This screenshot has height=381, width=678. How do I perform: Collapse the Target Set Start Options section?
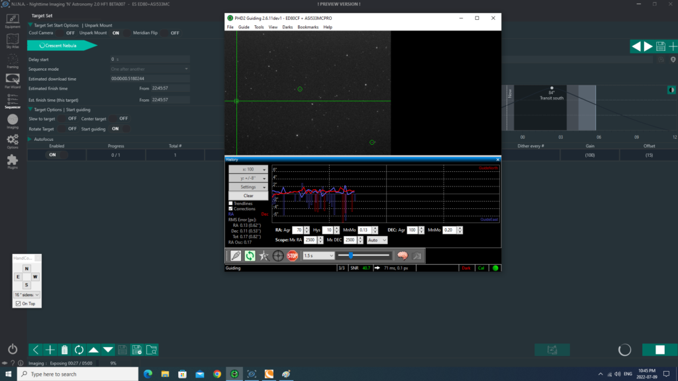point(30,25)
